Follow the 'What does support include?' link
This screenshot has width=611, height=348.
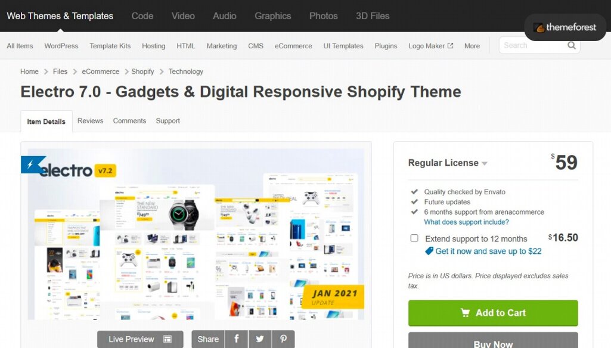click(x=466, y=222)
